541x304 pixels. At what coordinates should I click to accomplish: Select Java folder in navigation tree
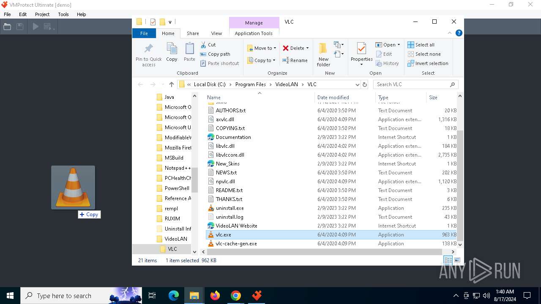[x=169, y=97]
